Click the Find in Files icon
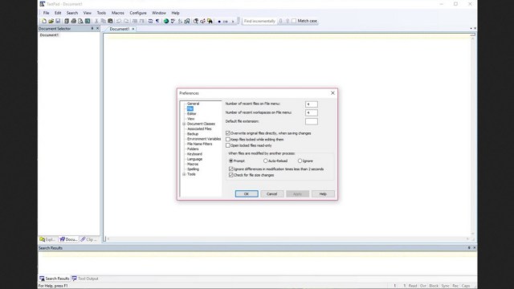Image resolution: width=514 pixels, height=289 pixels. coord(210,21)
